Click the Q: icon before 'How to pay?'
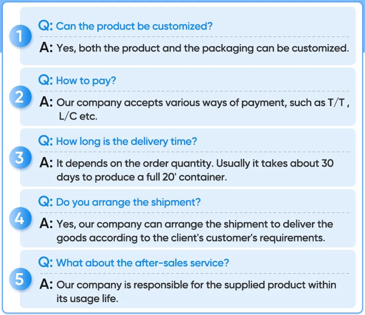Image resolution: width=365 pixels, height=315 pixels. 45,80
